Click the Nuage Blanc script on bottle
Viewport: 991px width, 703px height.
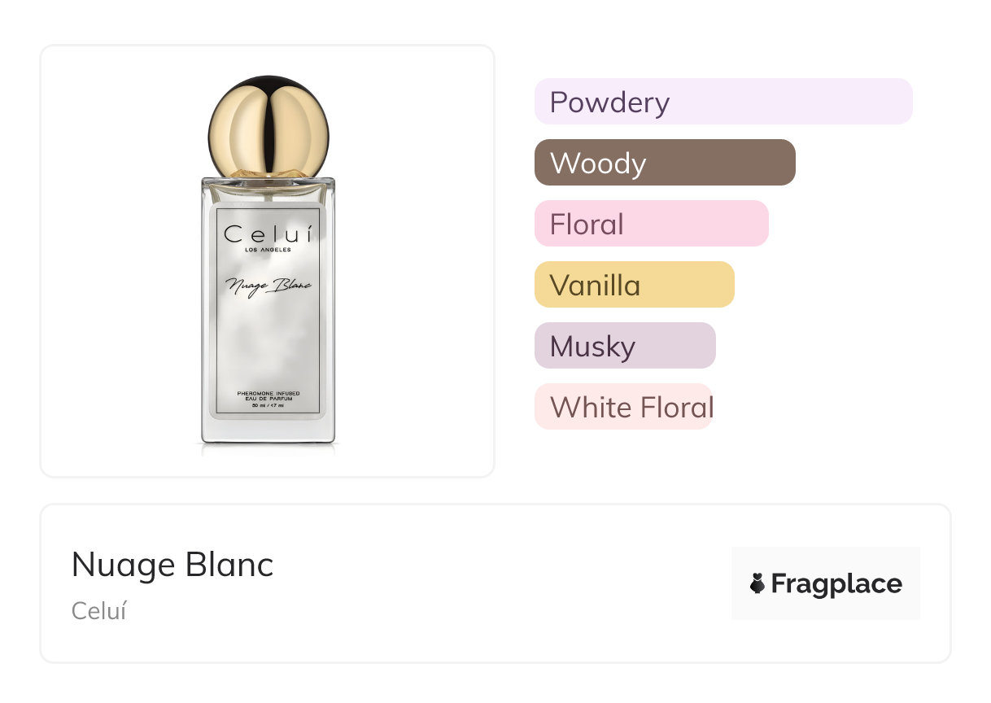pos(268,285)
